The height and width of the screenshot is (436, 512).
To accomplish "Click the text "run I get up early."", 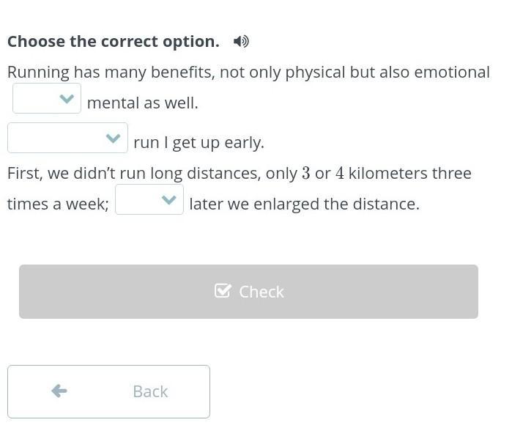I will [x=199, y=142].
